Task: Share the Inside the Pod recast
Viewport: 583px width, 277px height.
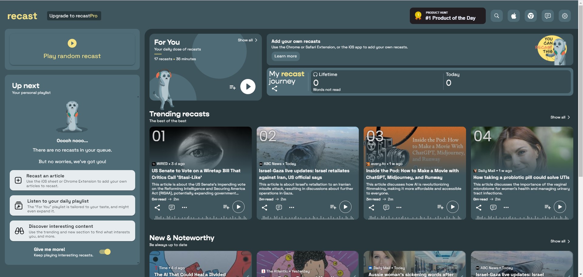Action: point(371,207)
